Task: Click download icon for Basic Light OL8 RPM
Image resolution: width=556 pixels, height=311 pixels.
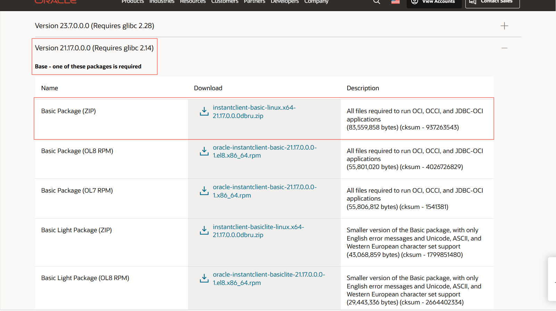Action: (x=204, y=278)
